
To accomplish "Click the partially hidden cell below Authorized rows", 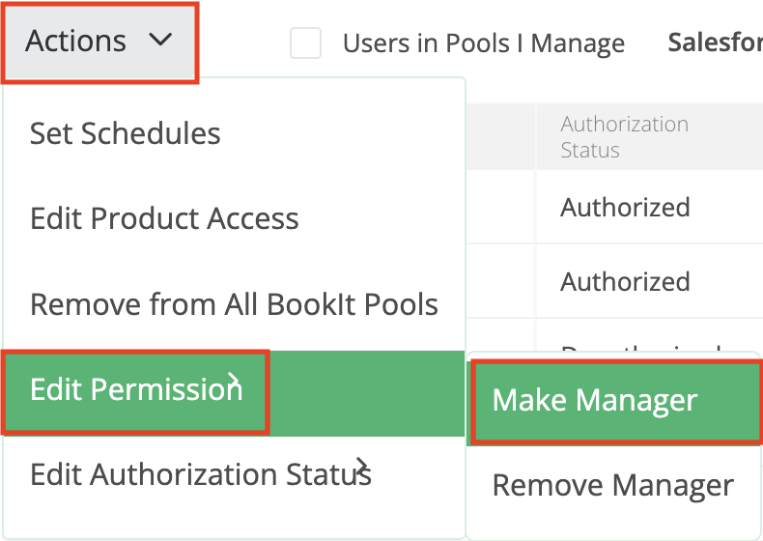I will tap(639, 338).
